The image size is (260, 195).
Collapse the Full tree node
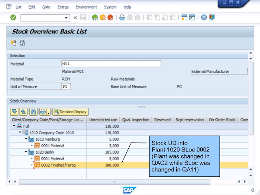[14, 126]
